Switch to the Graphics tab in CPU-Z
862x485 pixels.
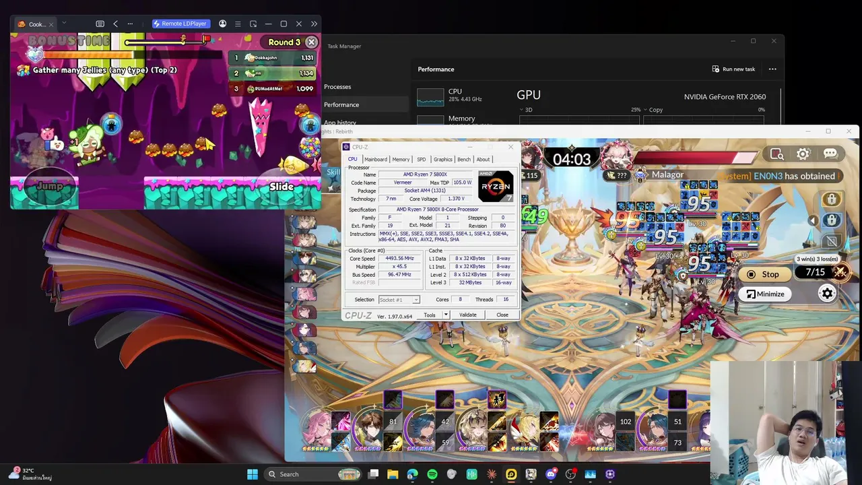(x=443, y=160)
